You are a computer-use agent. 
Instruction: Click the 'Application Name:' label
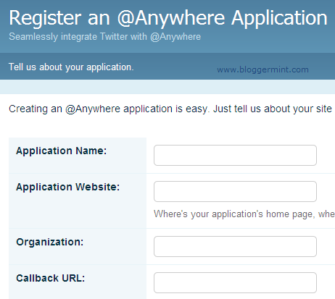[62, 151]
